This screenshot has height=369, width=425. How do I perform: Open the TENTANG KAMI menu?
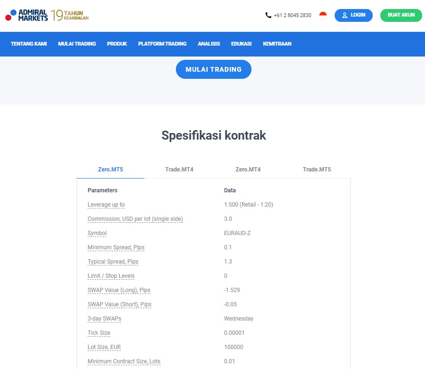[29, 44]
